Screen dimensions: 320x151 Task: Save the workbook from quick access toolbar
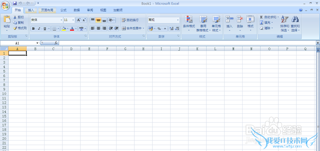15,3
